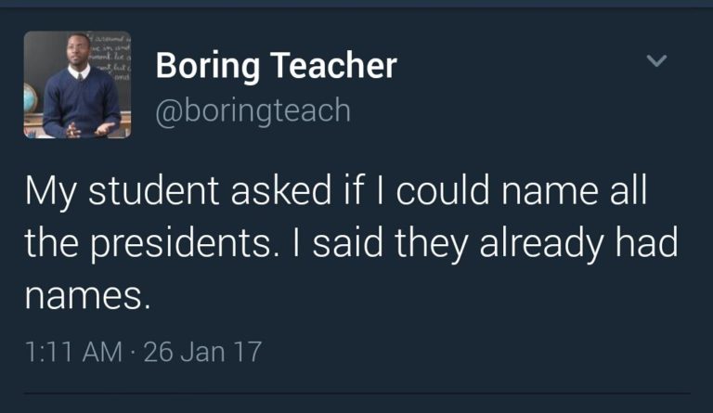Image resolution: width=713 pixels, height=413 pixels.
Task: Open Boring Teacher's profile picture
Action: [77, 84]
